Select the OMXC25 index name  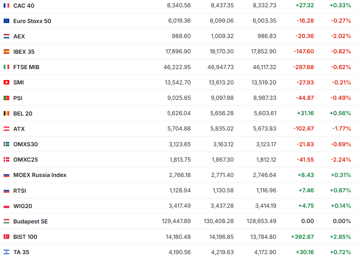coord(25,160)
